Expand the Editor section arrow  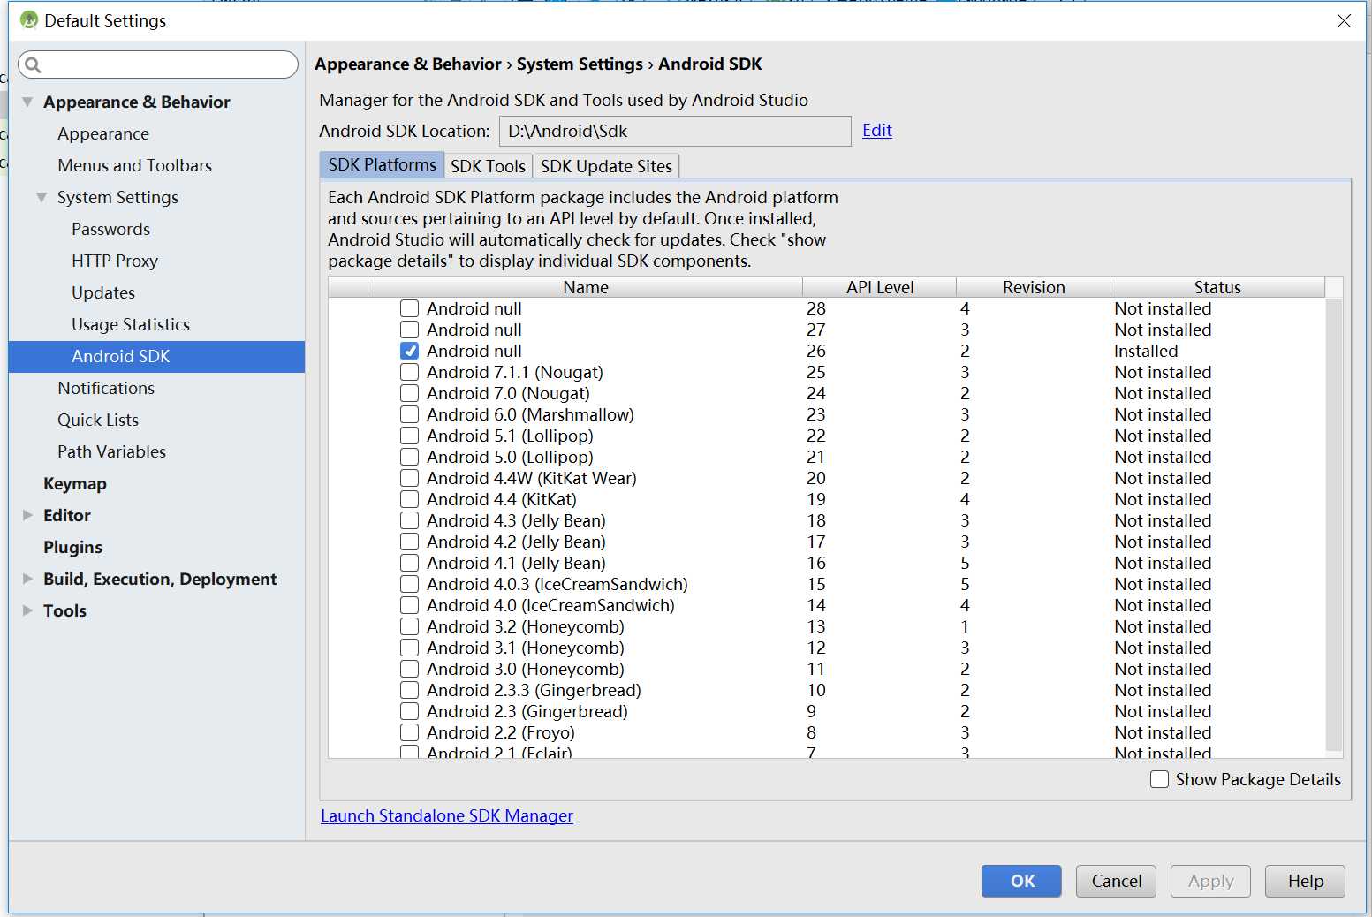[x=27, y=515]
